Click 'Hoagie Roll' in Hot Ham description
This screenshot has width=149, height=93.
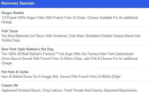(50, 76)
